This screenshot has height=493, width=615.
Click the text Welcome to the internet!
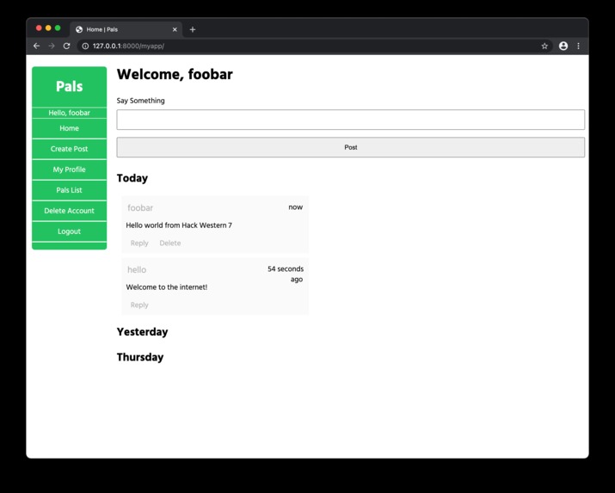coord(166,287)
